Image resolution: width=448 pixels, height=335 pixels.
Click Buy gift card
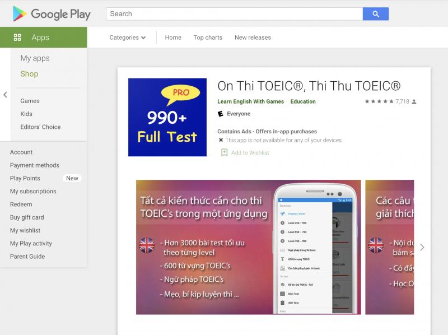[x=27, y=217]
